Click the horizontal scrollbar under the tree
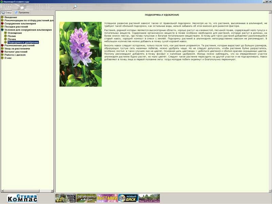 point(27,191)
